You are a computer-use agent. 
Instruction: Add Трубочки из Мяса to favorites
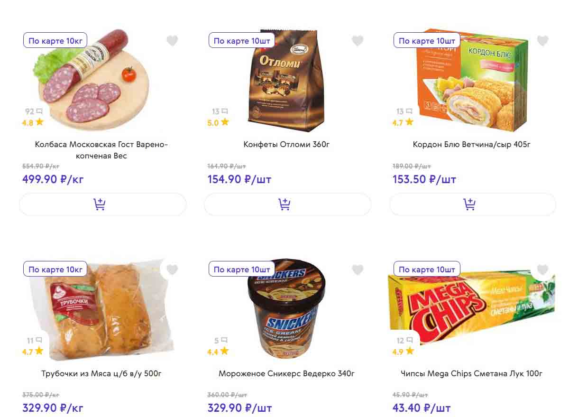pyautogui.click(x=172, y=269)
